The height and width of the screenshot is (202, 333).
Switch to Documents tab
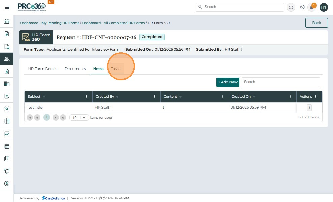click(75, 69)
